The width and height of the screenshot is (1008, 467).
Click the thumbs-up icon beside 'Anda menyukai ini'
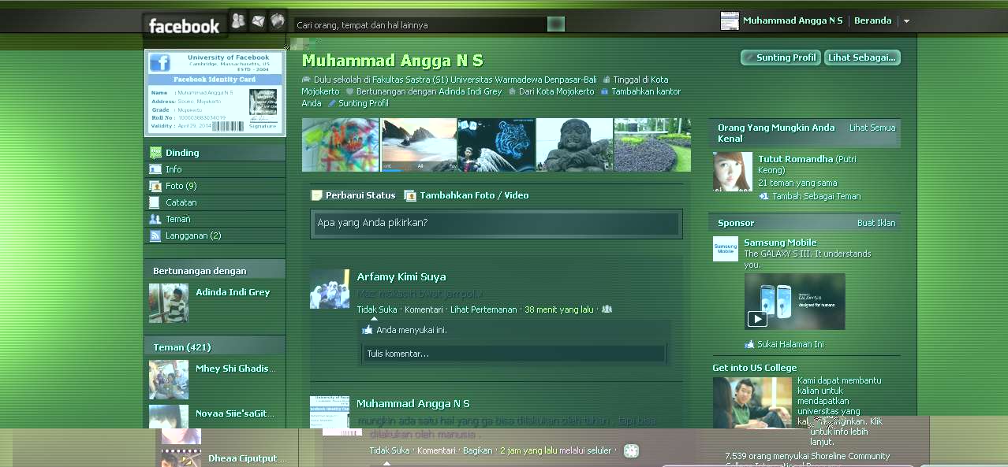coord(368,330)
